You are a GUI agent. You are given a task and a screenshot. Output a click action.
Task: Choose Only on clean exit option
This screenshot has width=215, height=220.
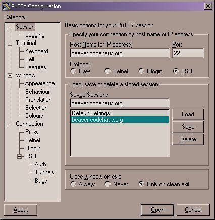[141, 184]
